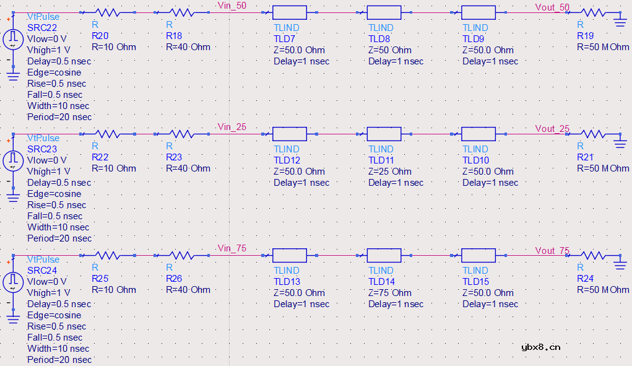
Task: Click the Vin_75 node label
Action: (232, 248)
